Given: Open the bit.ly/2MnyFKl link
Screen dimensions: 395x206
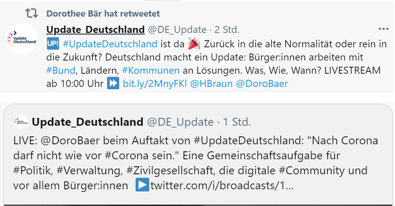Looking at the screenshot, I should point(155,84).
